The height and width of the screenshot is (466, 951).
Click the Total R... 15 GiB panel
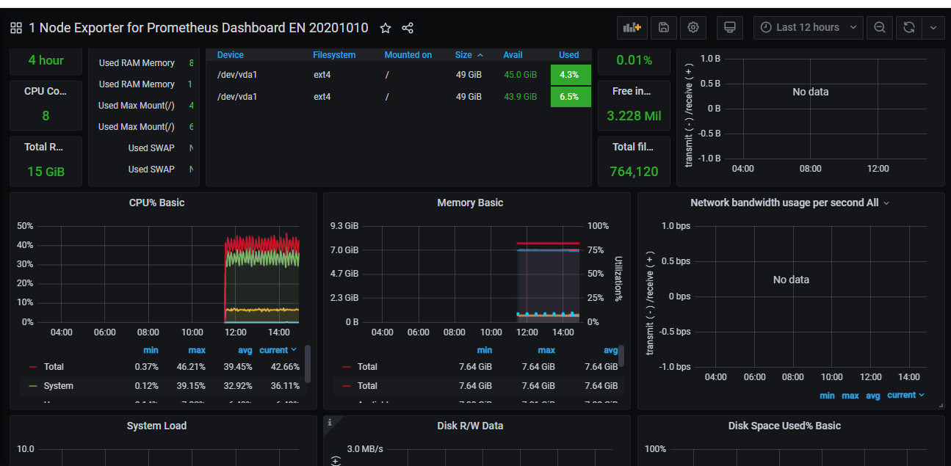point(46,160)
